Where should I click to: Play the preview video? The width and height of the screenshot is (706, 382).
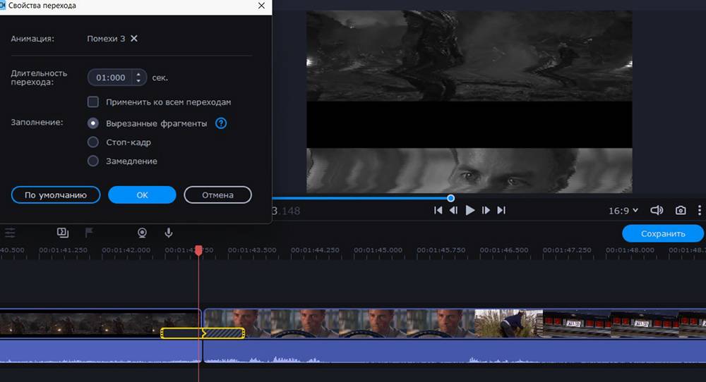[469, 210]
